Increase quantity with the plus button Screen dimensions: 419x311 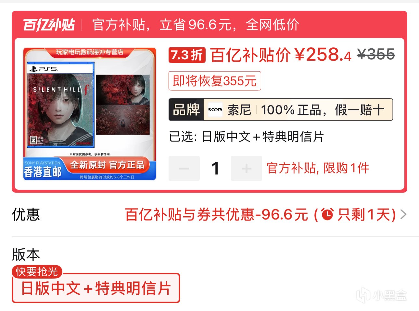click(x=246, y=168)
